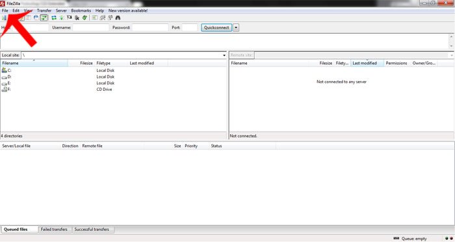This screenshot has height=242, width=455.
Task: Toggle the local directory tree display
Action: tap(29, 18)
